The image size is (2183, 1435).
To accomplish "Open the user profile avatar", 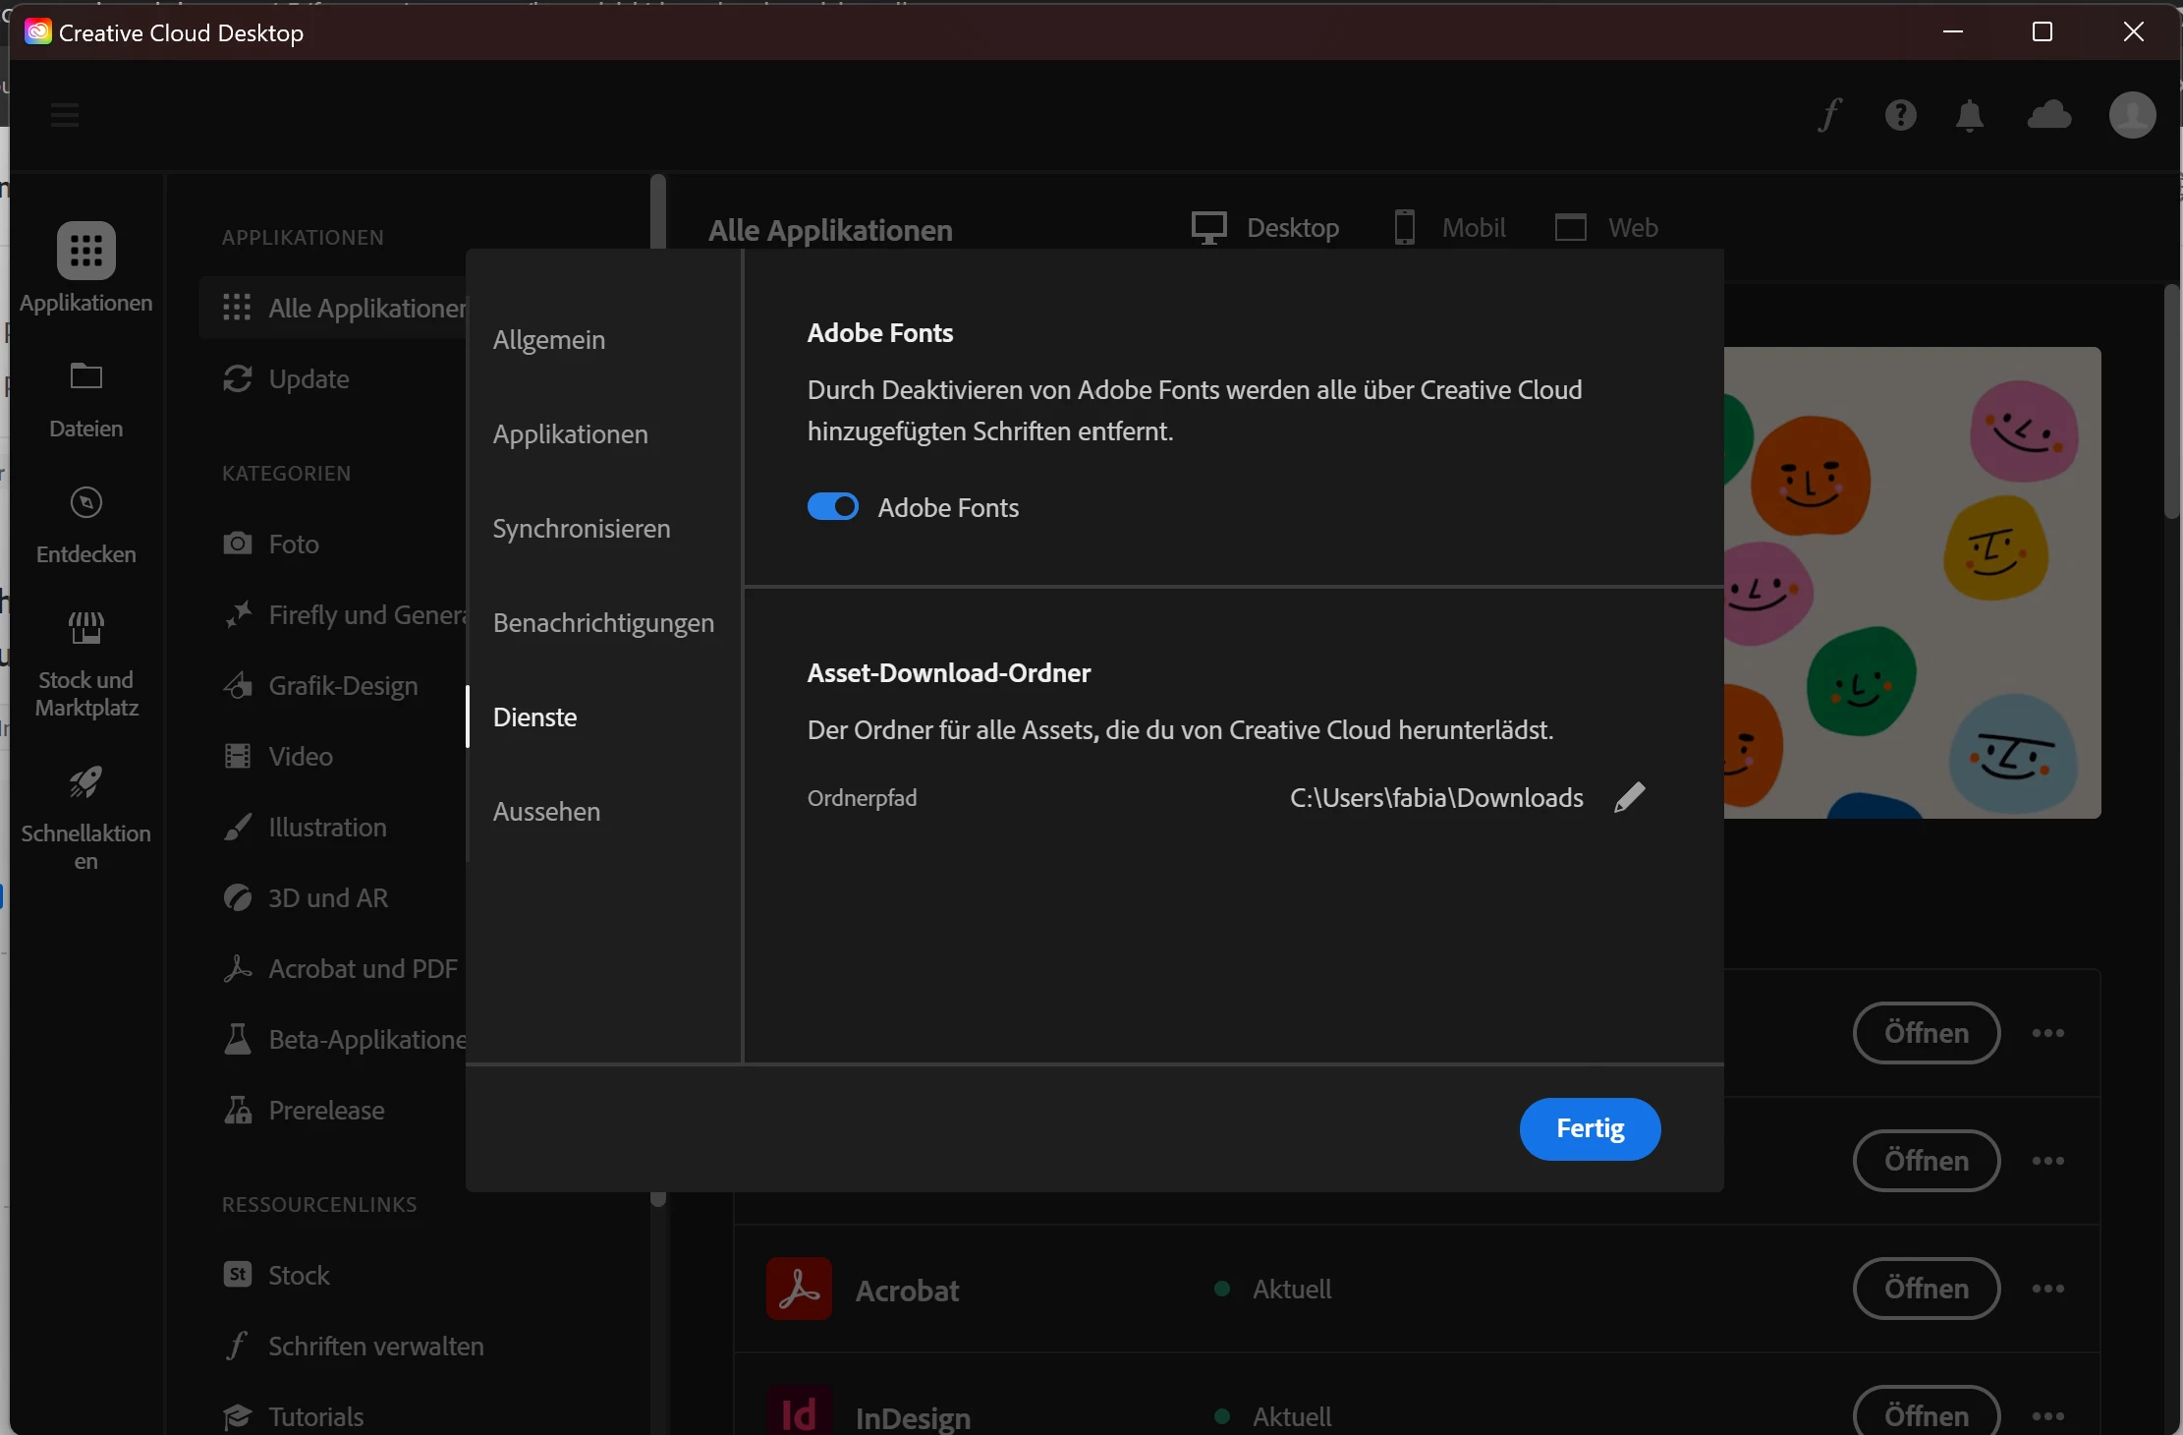I will coord(2132,115).
